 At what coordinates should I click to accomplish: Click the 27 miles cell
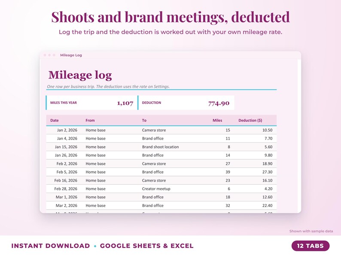tap(228, 164)
